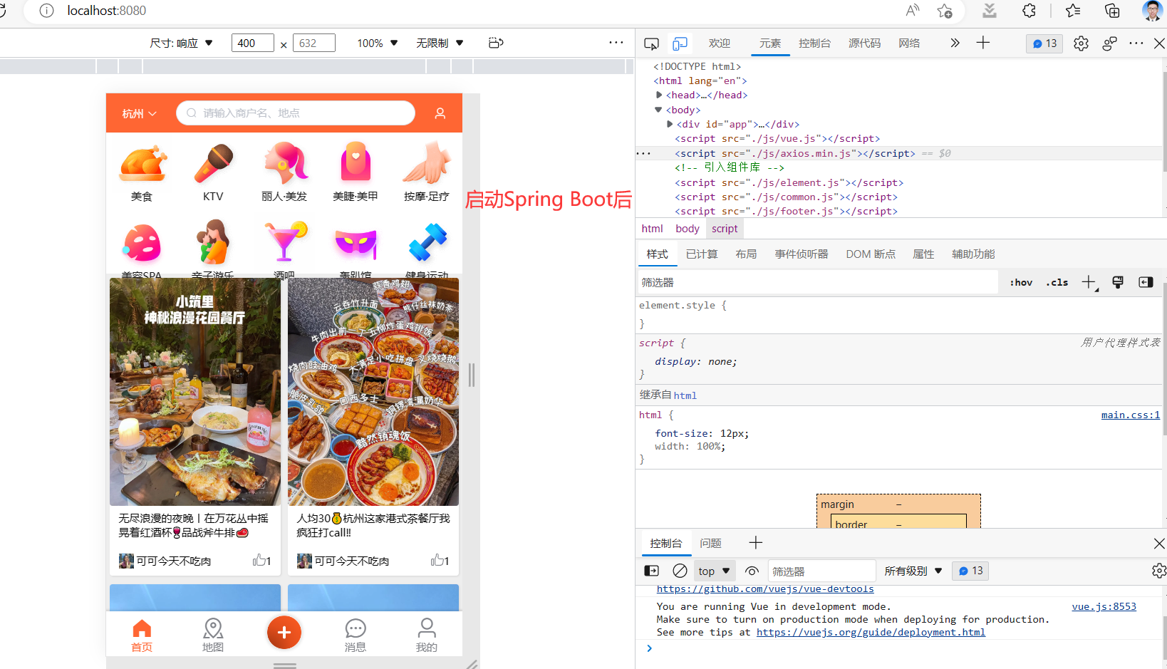Open DevTools more options ellipsis
This screenshot has width=1167, height=669.
(1136, 43)
